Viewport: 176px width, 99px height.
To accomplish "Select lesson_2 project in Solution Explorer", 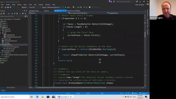I will [x=5, y=25].
